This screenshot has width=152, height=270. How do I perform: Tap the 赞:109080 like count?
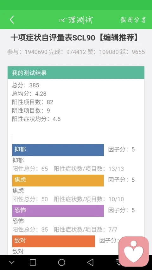[x=103, y=52]
